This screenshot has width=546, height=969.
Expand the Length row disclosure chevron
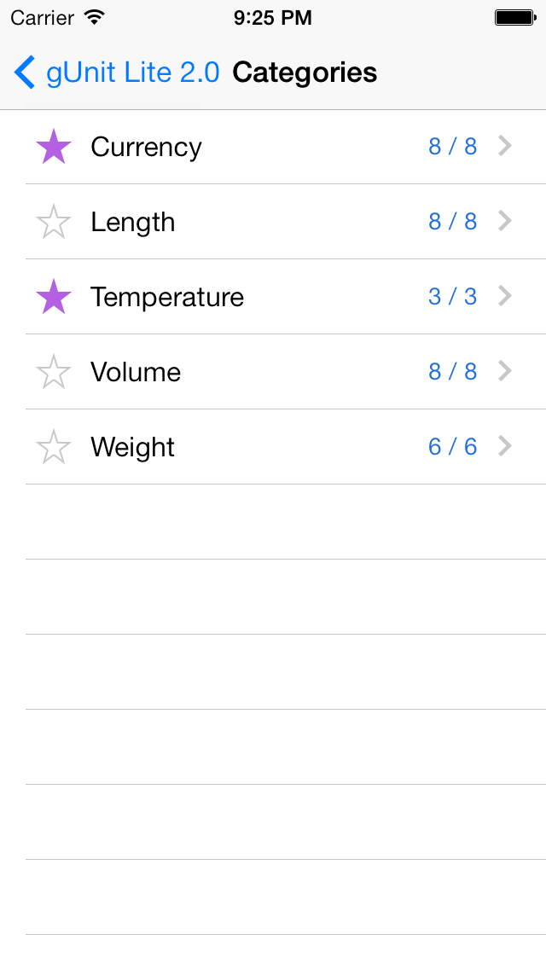point(505,221)
